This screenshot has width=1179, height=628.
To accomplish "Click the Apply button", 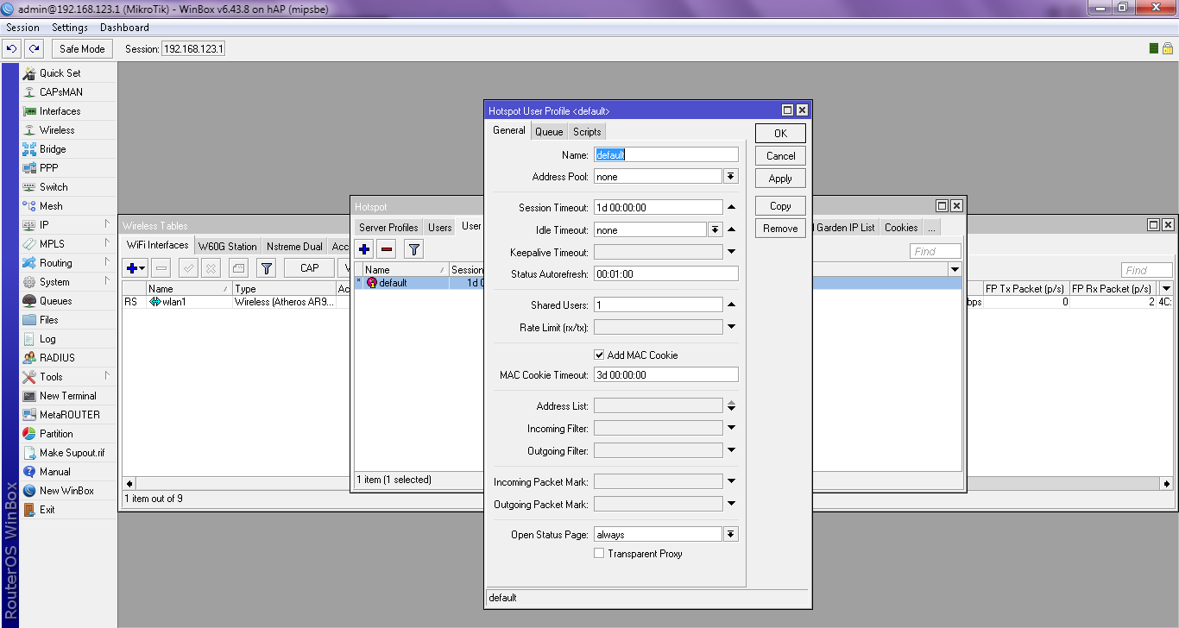I will click(x=780, y=179).
